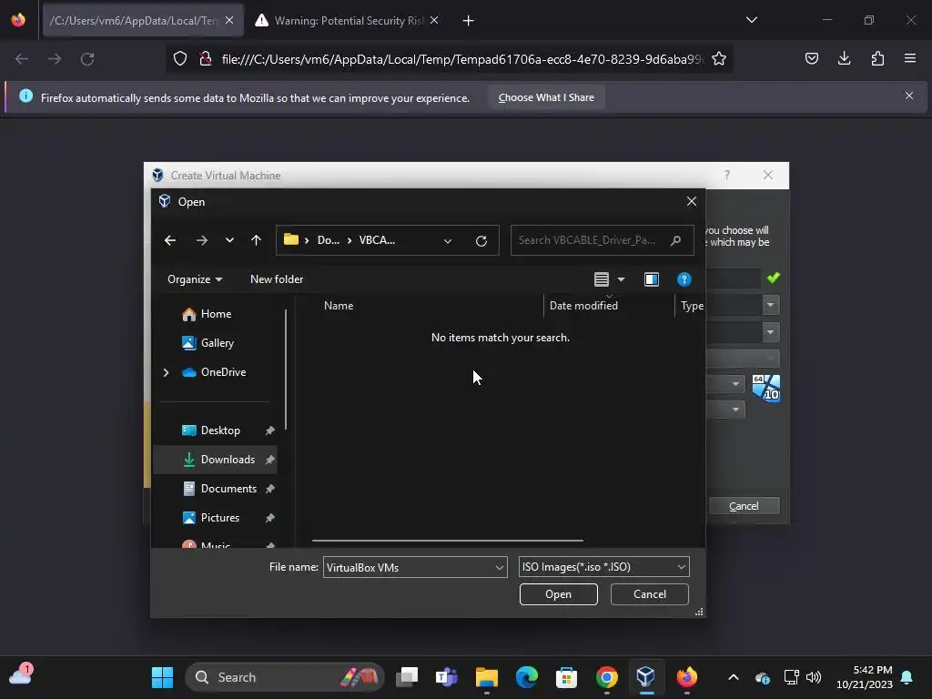Close the Potential Security Risk tab
The width and height of the screenshot is (932, 699).
tap(434, 21)
